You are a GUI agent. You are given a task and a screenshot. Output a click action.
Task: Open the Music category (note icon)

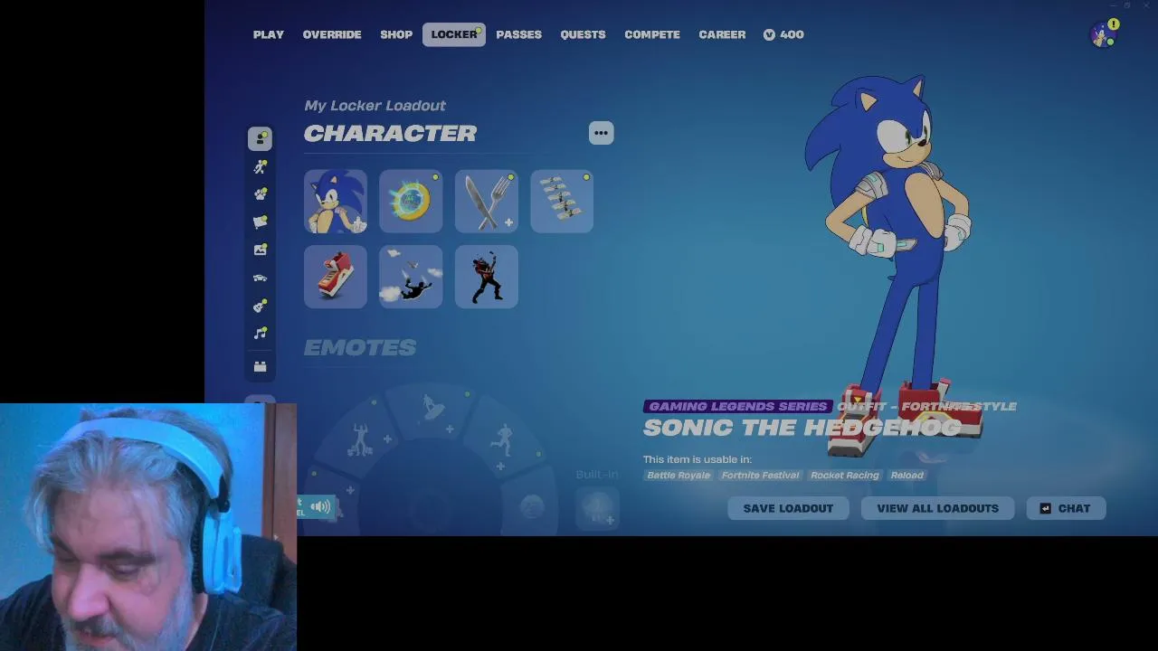[261, 334]
